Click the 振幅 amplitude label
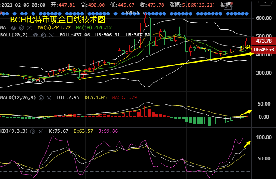The height and width of the screenshot is (179, 276). pyautogui.click(x=227, y=5)
